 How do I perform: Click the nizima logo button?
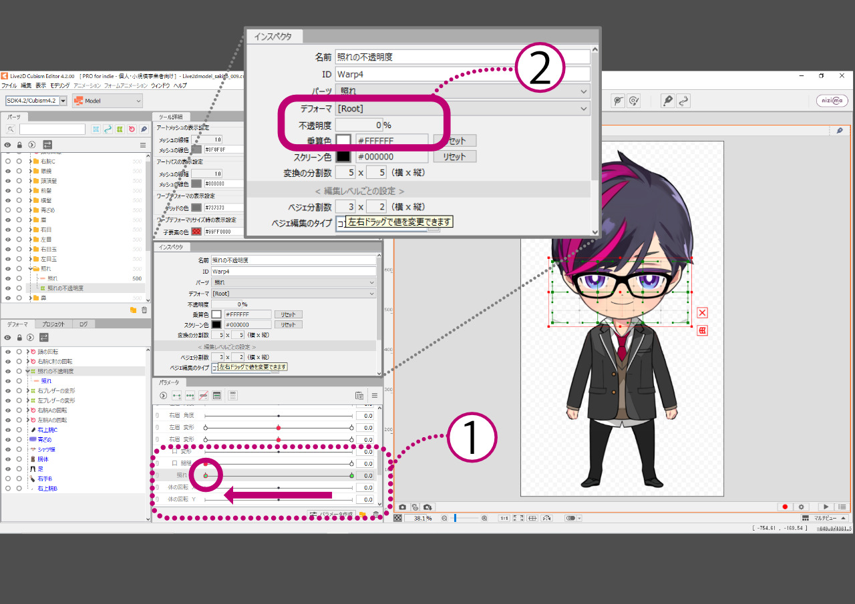pyautogui.click(x=832, y=101)
